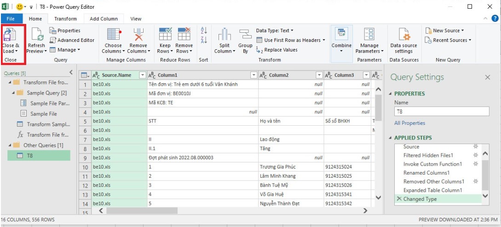Collapse the Sample Query [2] folder
The height and width of the screenshot is (227, 501).
[x=13, y=93]
